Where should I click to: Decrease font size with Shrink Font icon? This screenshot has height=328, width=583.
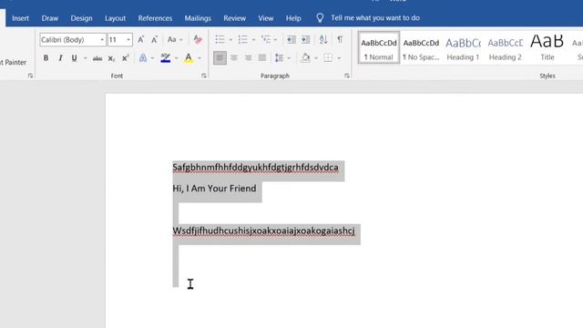point(154,39)
